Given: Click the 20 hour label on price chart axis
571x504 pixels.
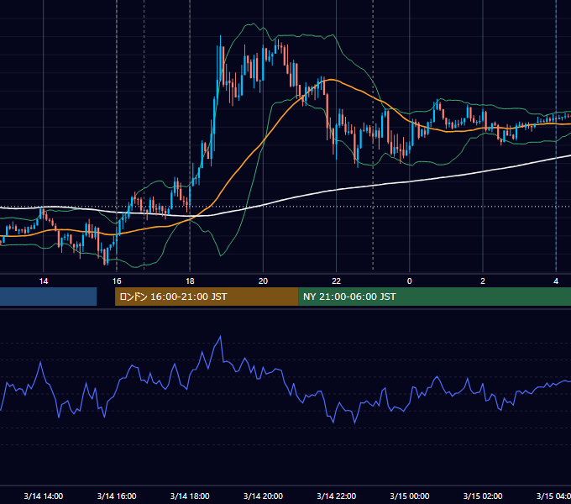Looking at the screenshot, I should tap(263, 281).
